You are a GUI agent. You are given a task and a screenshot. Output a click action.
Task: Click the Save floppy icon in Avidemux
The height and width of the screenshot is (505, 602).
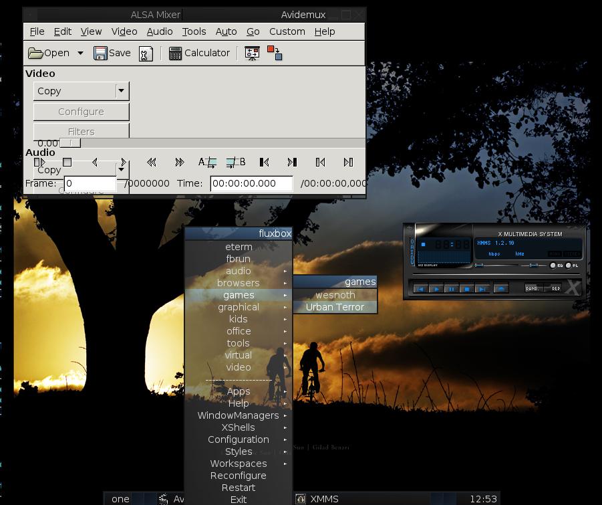pyautogui.click(x=100, y=53)
